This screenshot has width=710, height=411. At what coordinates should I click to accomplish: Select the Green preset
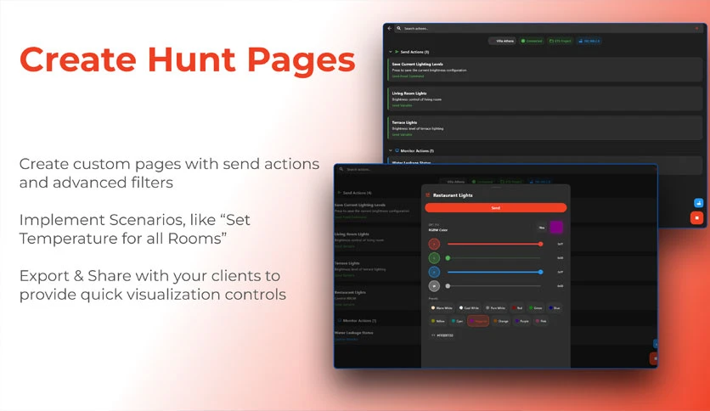[536, 307]
